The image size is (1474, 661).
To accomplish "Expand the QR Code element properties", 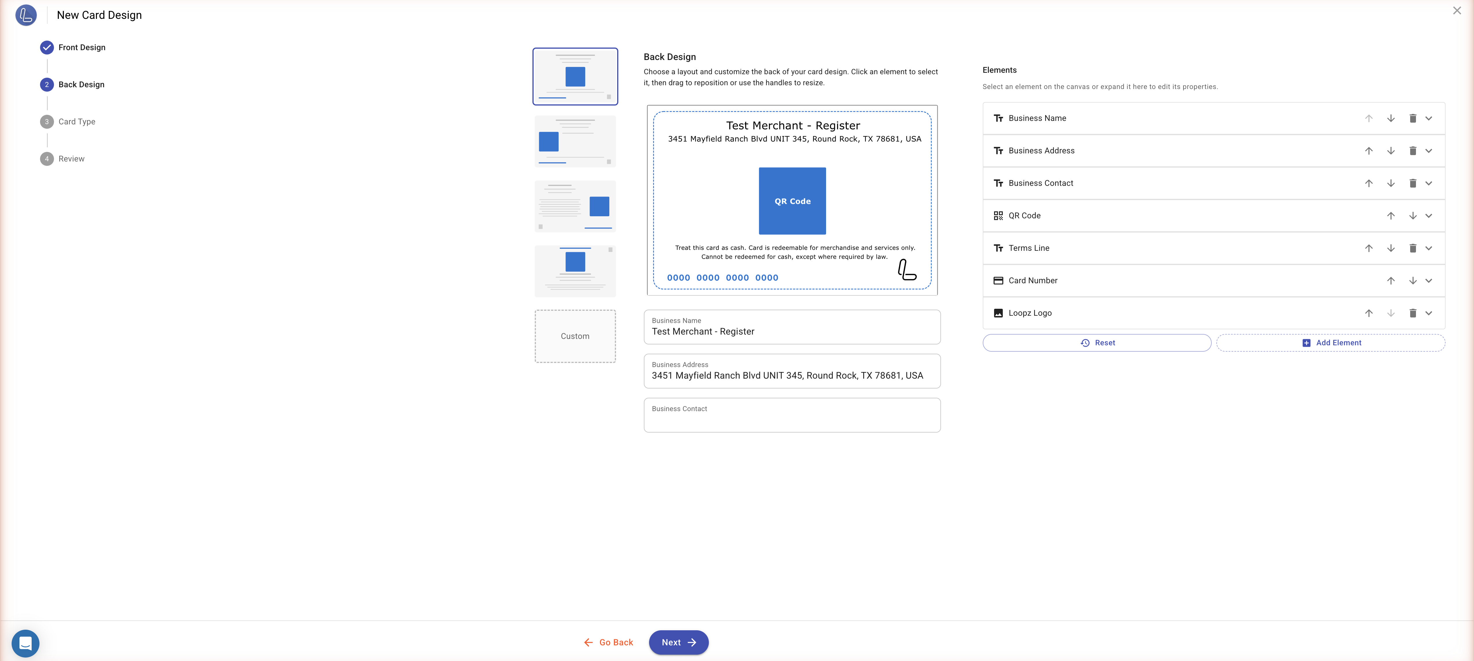I will point(1429,216).
